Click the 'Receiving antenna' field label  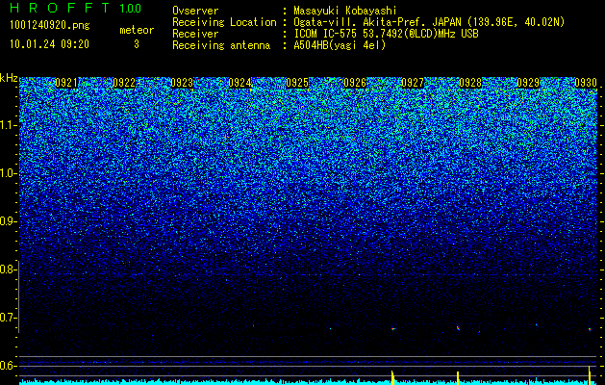point(221,45)
